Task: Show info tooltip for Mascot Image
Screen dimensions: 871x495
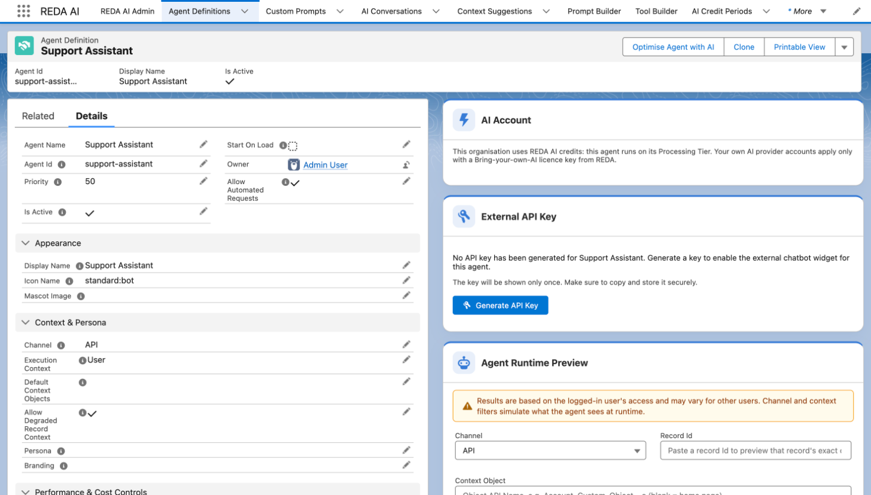Action: click(81, 296)
